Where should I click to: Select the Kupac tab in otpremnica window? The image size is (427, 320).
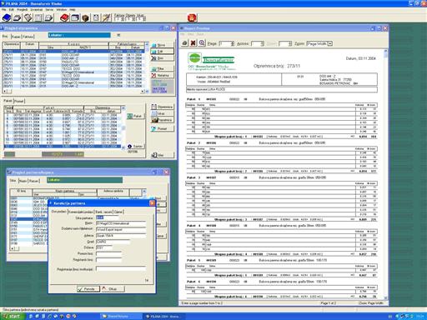pyautogui.click(x=16, y=37)
